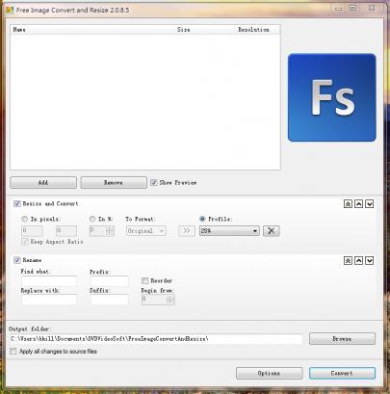Maximize the Free Image Convert window
390x394 pixels.
pyautogui.click(x=352, y=8)
